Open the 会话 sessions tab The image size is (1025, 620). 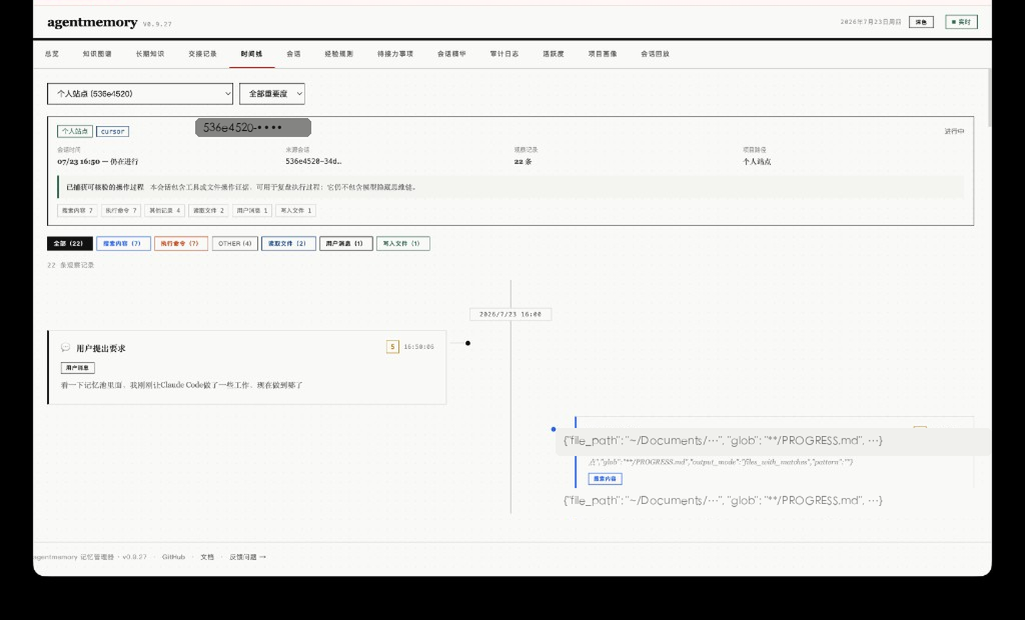[293, 54]
